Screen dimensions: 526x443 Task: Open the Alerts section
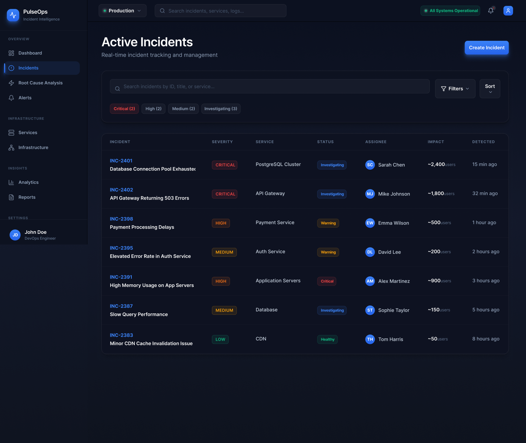coord(25,98)
